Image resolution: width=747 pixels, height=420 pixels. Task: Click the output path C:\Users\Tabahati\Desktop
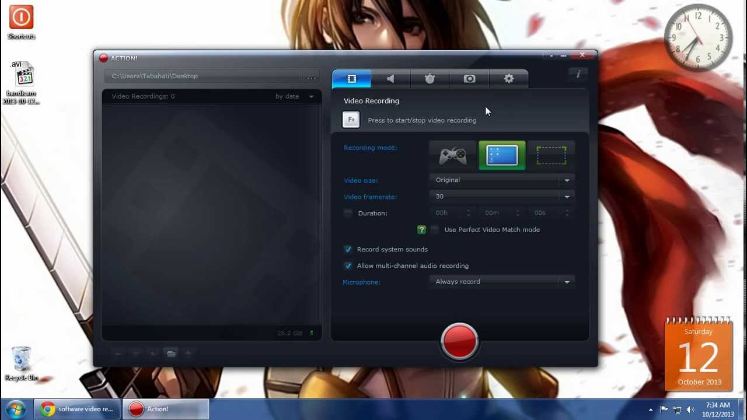click(x=155, y=76)
